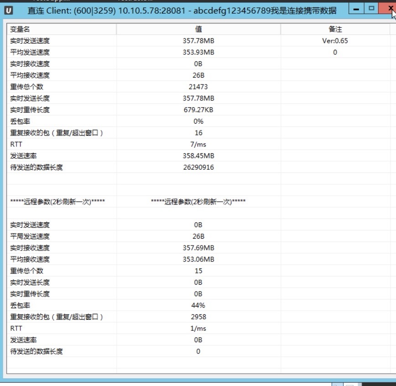396x386 pixels.
Task: Close the 直连 Client window
Action: [389, 9]
